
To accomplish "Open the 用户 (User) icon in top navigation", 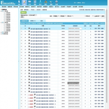I will tap(40, 3).
